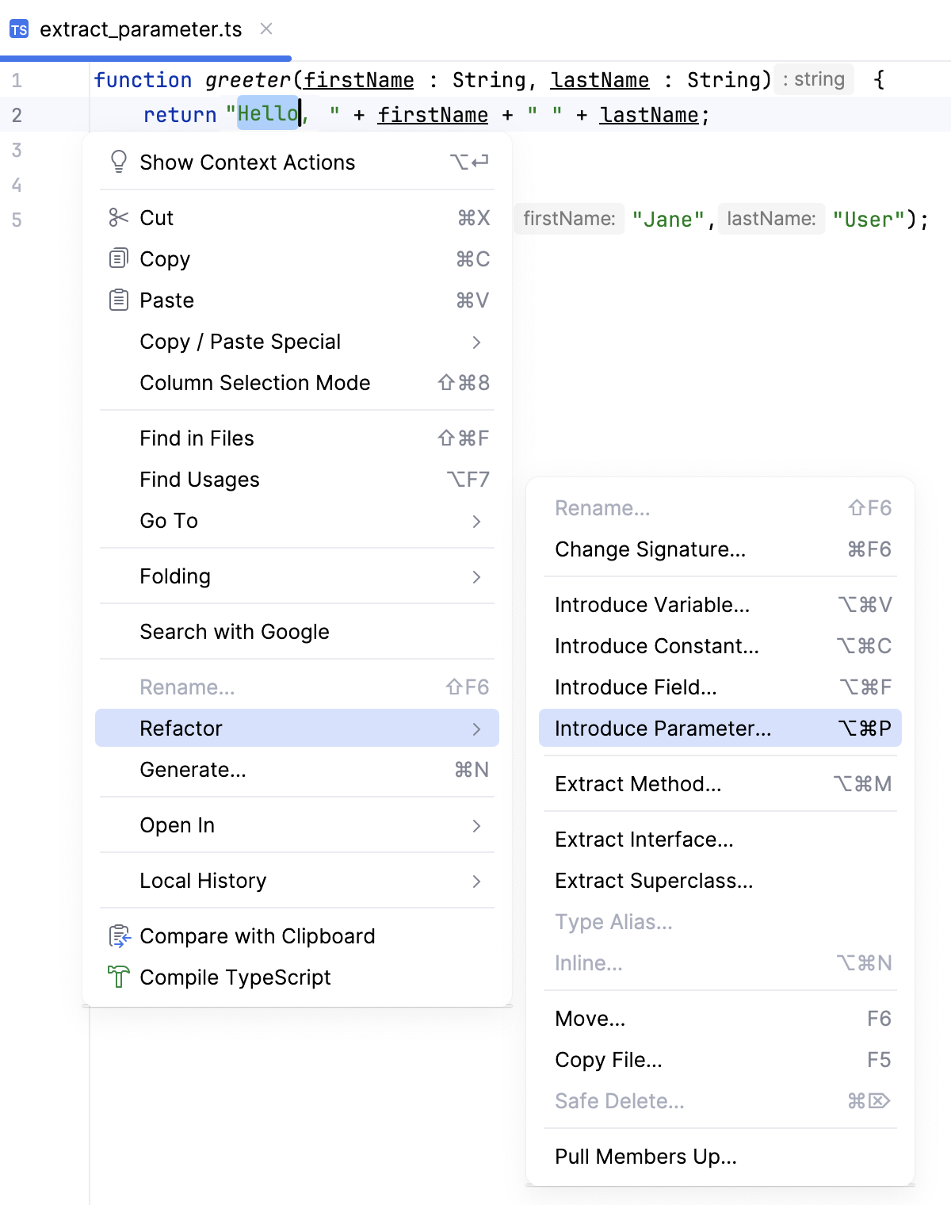The width and height of the screenshot is (951, 1205).
Task: Open the Local History submenu
Action: (x=476, y=881)
